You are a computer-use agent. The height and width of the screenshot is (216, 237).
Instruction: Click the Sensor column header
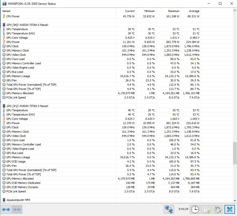(x=7, y=11)
